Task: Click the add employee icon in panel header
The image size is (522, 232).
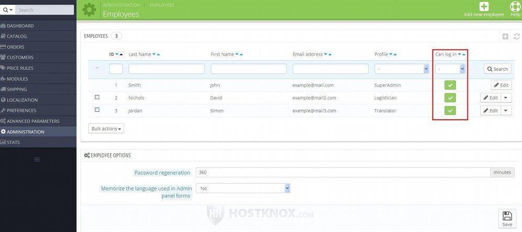Action: 505,36
